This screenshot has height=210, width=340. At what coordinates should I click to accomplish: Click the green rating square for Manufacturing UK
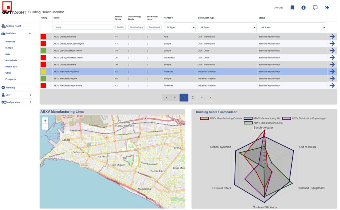[43, 78]
